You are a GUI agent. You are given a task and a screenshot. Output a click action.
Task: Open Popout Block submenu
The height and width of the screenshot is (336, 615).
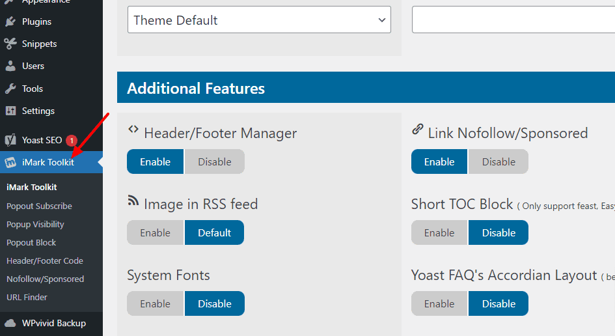tap(31, 243)
